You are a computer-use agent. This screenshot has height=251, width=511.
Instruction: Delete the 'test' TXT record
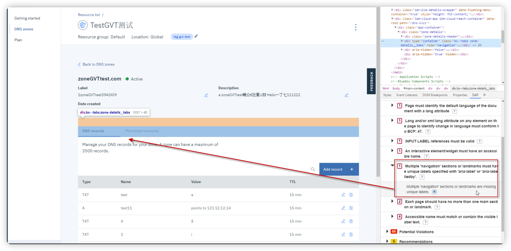coord(351,195)
